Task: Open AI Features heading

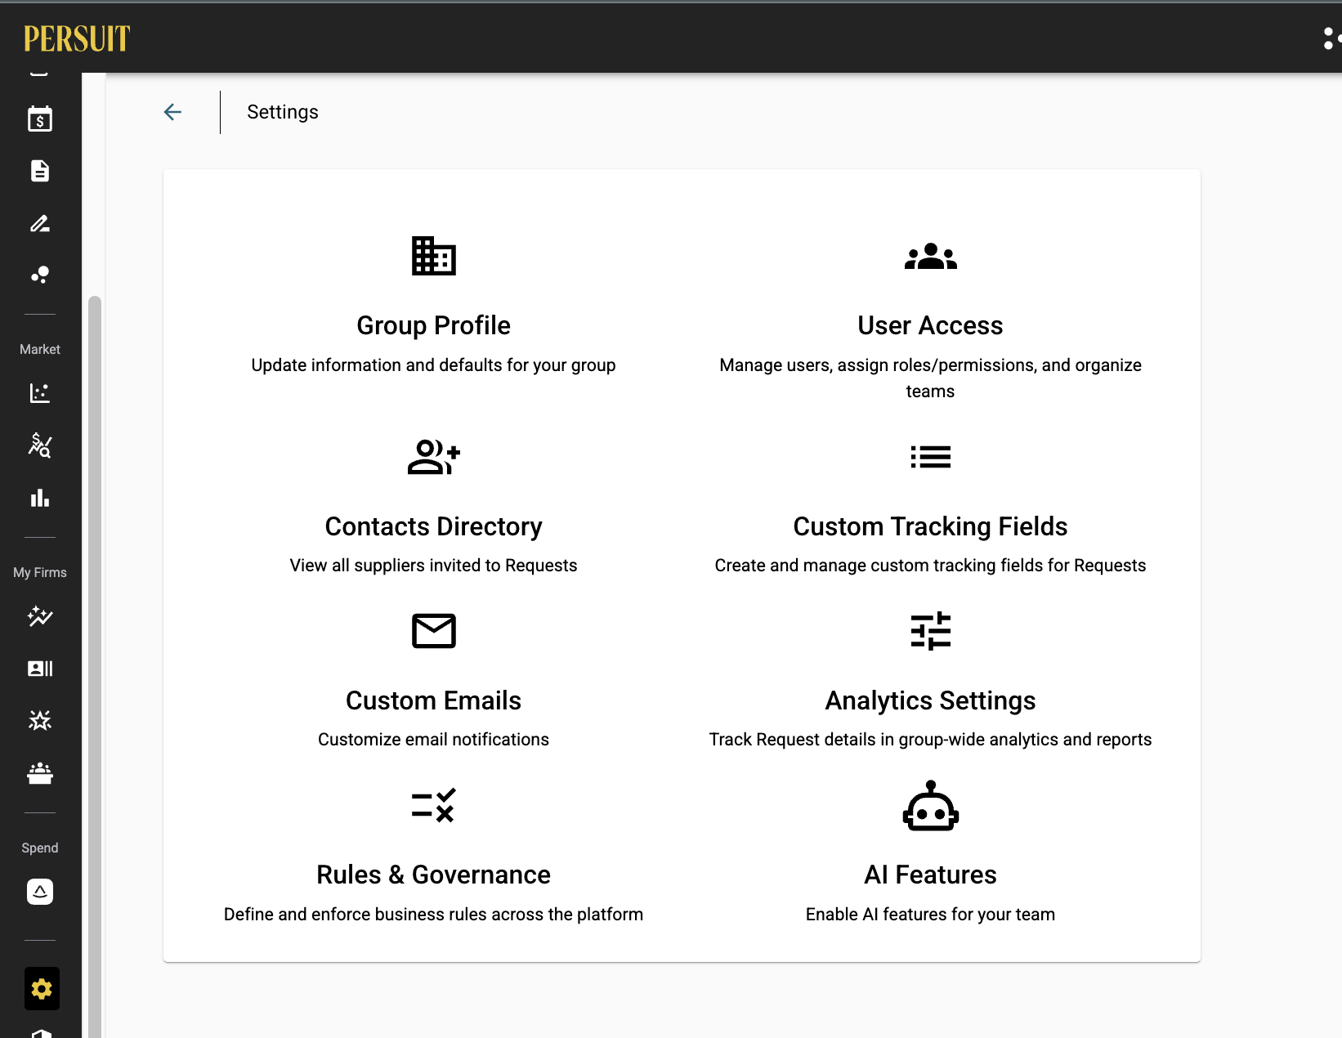Action: point(931,875)
